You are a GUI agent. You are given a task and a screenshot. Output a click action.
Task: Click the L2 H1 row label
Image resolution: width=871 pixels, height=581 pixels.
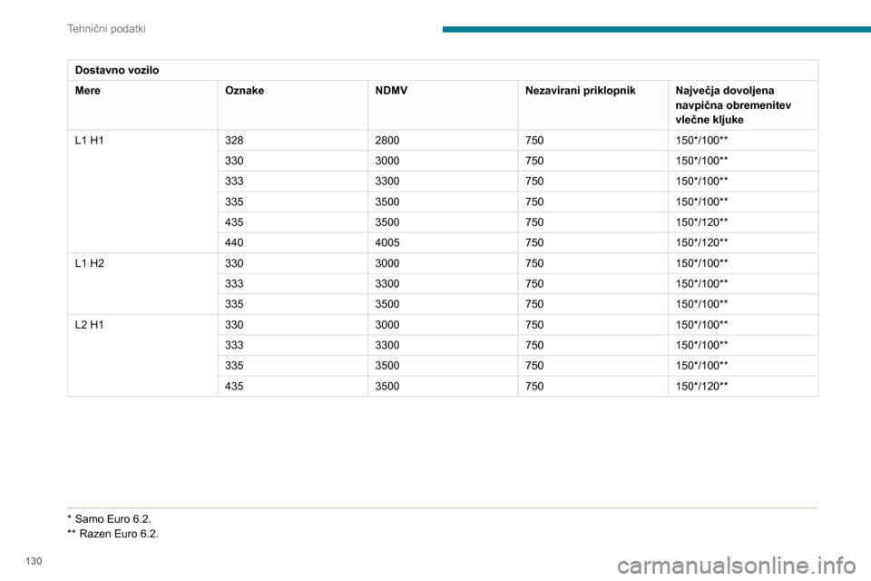(89, 324)
